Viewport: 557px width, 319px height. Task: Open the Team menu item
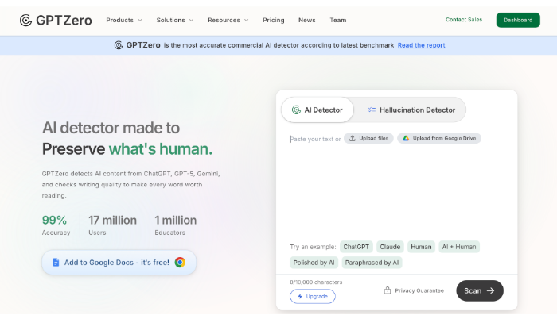(x=338, y=20)
